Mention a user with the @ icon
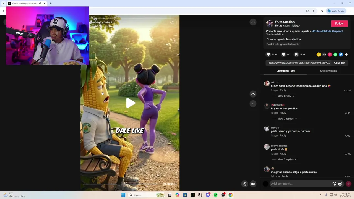This screenshot has height=199, width=354. (334, 184)
